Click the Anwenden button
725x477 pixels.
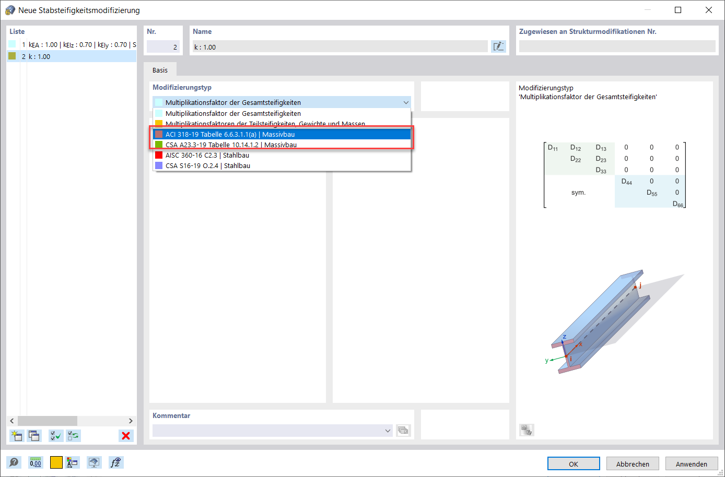(x=692, y=464)
